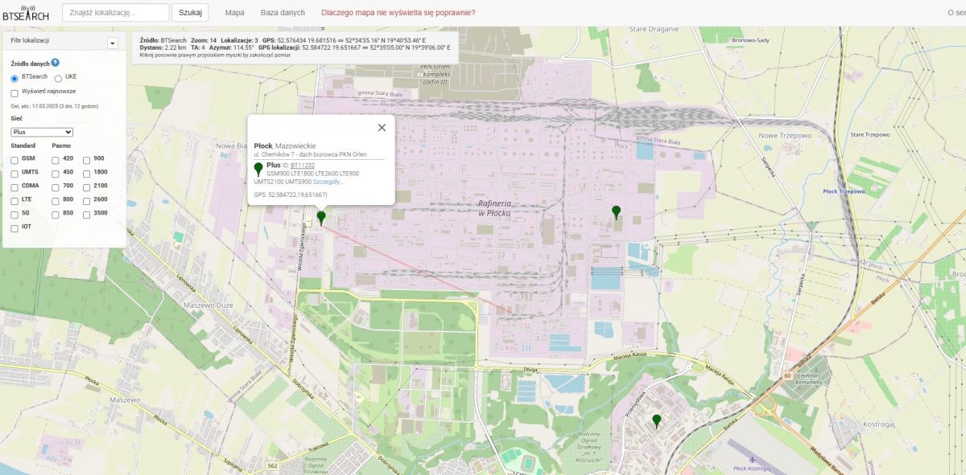Click the 'Płock Trzepowo' station label
Viewport: 966px width, 475px height.
844,192
